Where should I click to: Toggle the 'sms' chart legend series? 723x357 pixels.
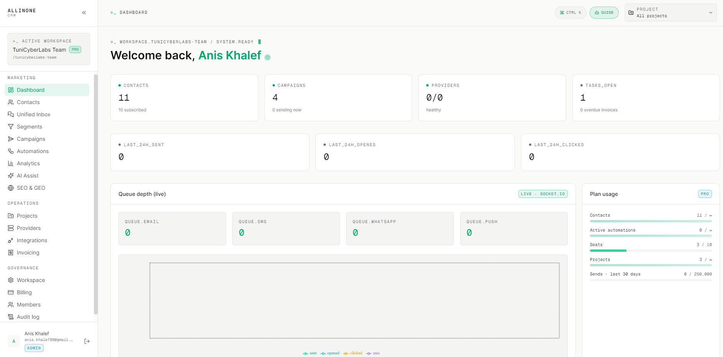click(x=373, y=353)
